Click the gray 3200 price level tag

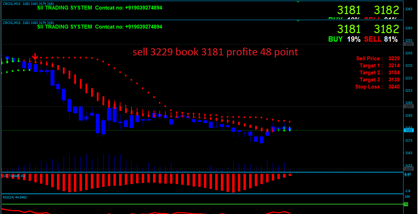pyautogui.click(x=409, y=106)
